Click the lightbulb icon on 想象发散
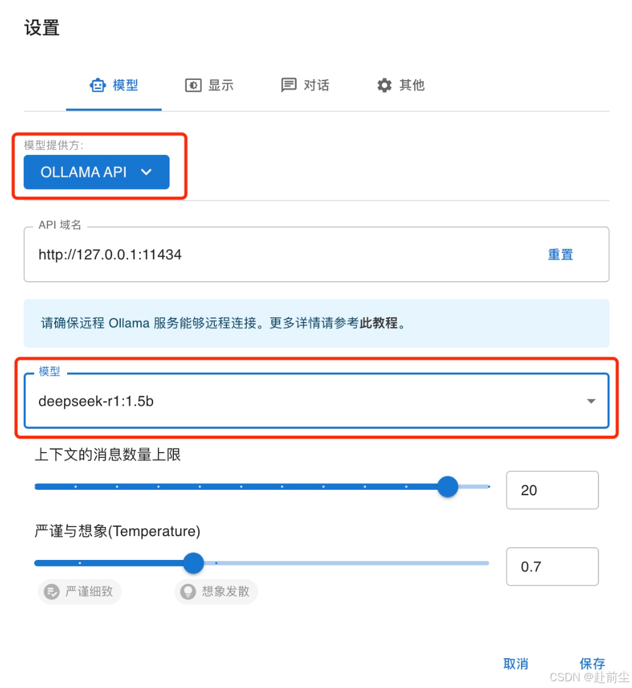632x688 pixels. (x=189, y=592)
